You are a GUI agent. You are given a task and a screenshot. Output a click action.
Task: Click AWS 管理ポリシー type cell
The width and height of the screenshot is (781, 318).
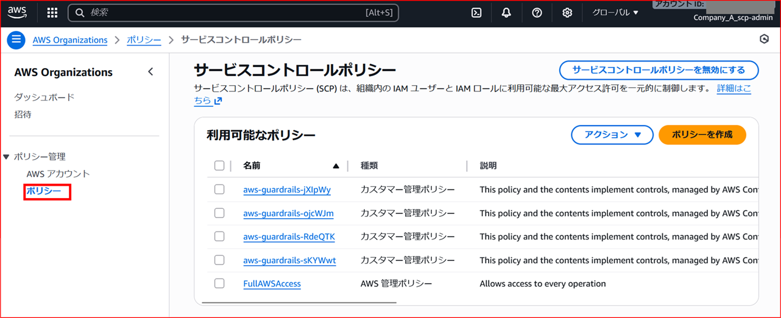(397, 283)
